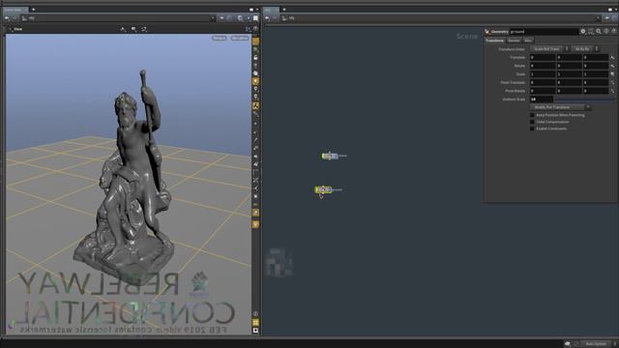Click action icon right of the Translate fields
Viewport: 619px width, 348px height.
[x=612, y=58]
